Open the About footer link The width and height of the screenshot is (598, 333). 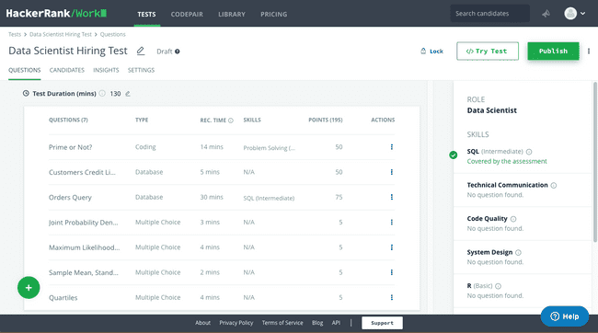point(203,323)
